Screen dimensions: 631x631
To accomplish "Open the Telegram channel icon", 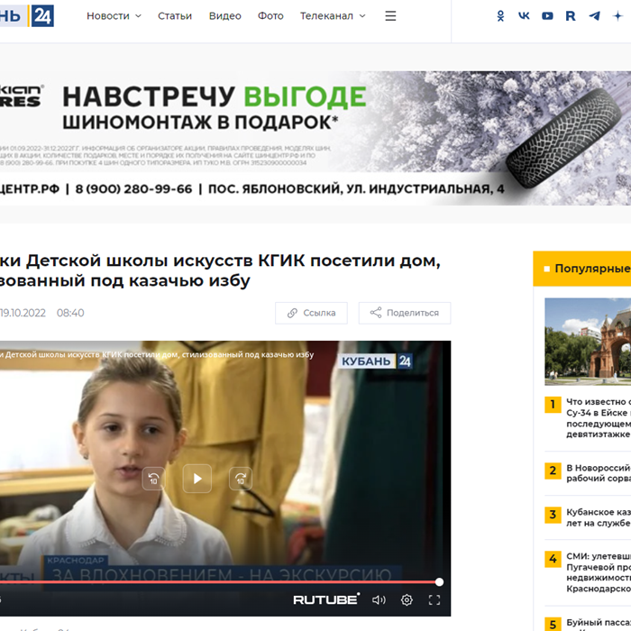I will click(594, 16).
